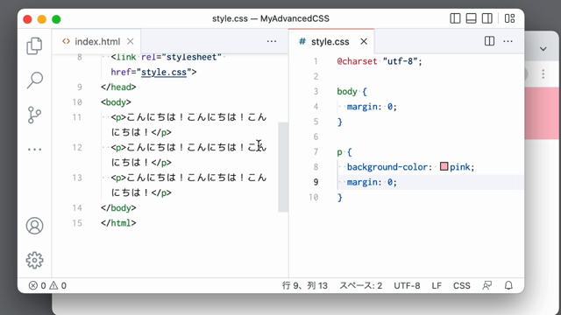The height and width of the screenshot is (315, 561).
Task: Open the Search view in activity bar
Action: pos(35,80)
